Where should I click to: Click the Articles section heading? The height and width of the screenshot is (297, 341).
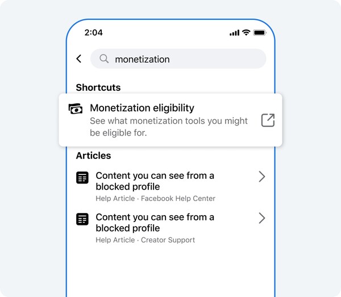tap(94, 156)
